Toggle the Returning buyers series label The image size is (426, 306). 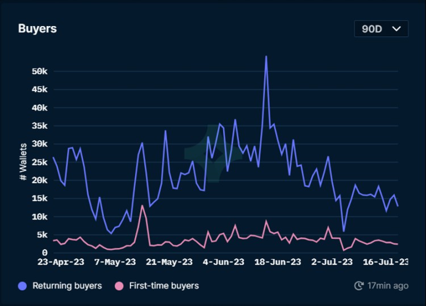click(67, 286)
